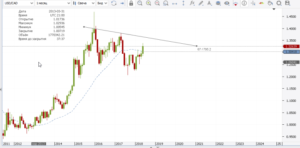Open the fx indicators menu
Screen dimensions: 300x148
pyautogui.click(x=192, y=3)
